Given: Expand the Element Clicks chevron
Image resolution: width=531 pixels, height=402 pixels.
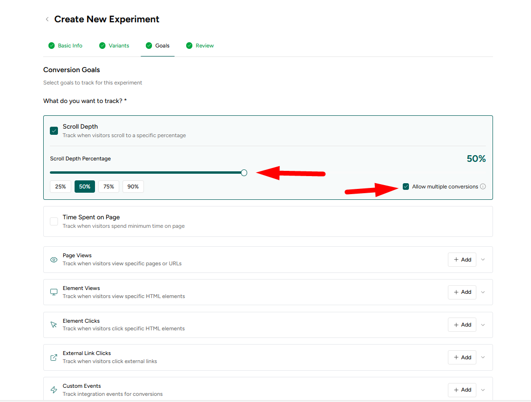Looking at the screenshot, I should [483, 325].
